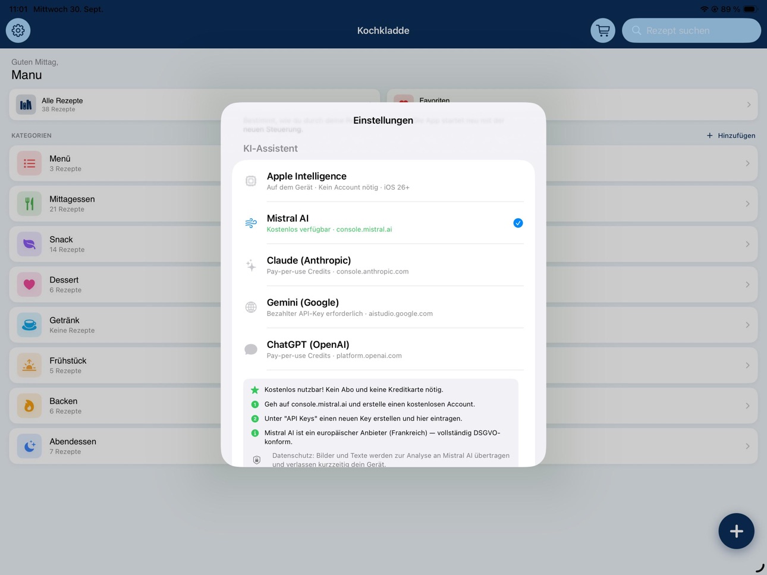Expand the Favoriten card chevron
The width and height of the screenshot is (767, 575).
tap(749, 105)
